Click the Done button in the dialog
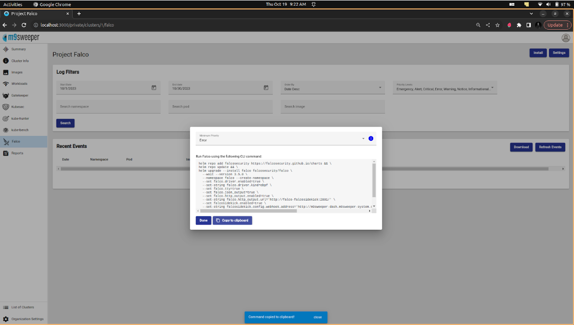 (x=203, y=220)
